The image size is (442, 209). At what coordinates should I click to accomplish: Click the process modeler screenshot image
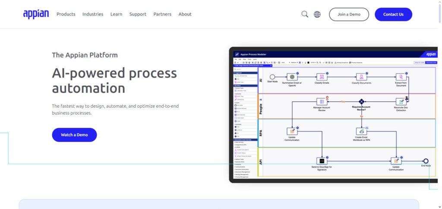[333, 115]
